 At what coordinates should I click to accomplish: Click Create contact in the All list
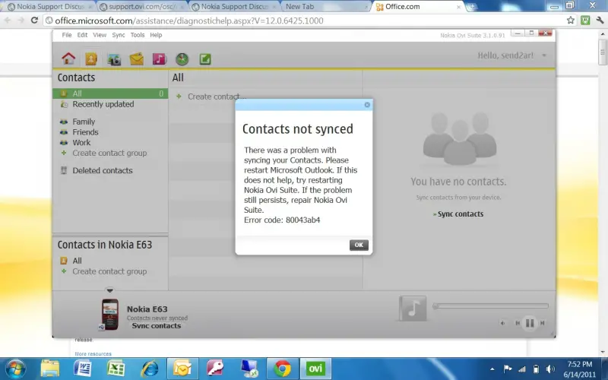point(217,97)
